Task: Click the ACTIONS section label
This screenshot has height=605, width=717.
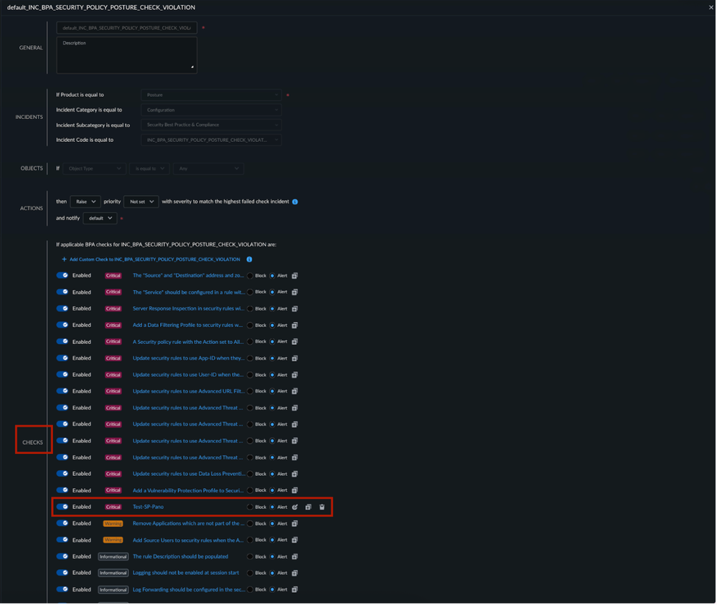Action: tap(32, 208)
